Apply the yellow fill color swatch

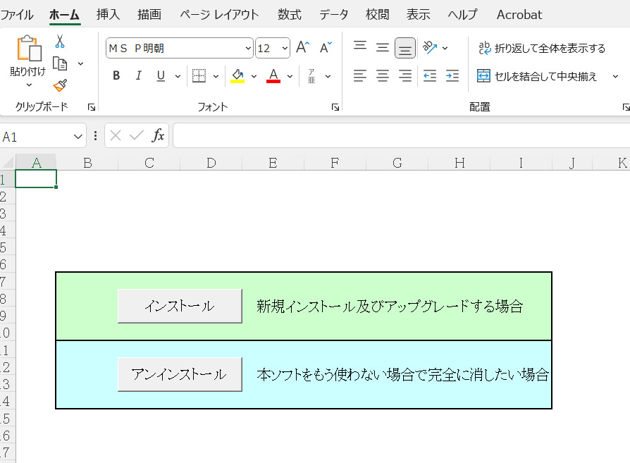click(237, 76)
